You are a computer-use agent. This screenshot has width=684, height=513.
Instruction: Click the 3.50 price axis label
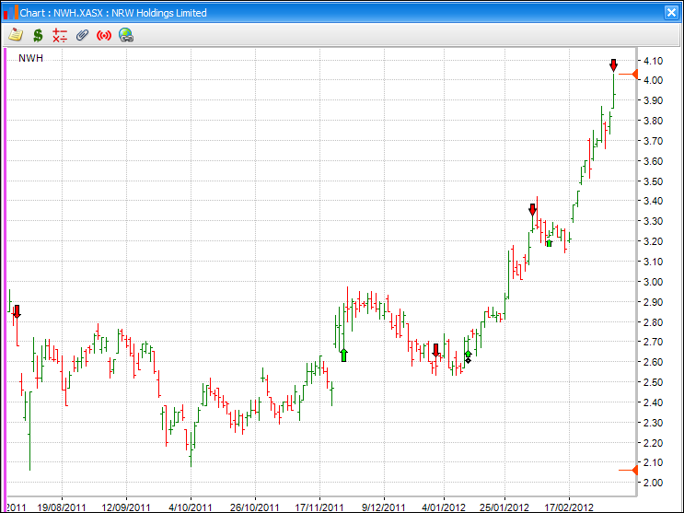coord(653,181)
